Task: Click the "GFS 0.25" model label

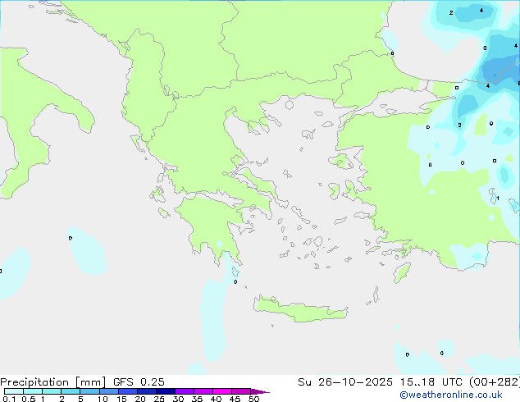Action: [x=139, y=382]
